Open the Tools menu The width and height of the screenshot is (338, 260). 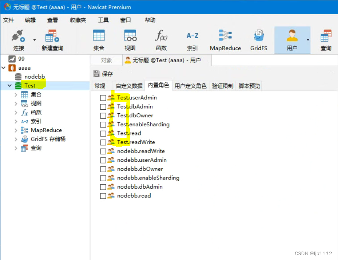pyautogui.click(x=103, y=20)
